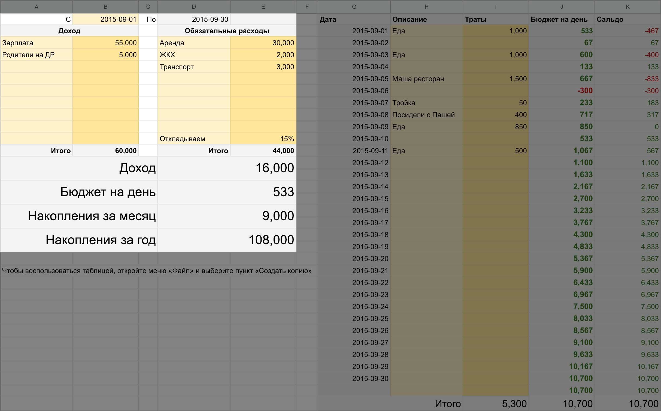The width and height of the screenshot is (661, 411).
Task: Select the 850 spending cell
Action: click(496, 127)
